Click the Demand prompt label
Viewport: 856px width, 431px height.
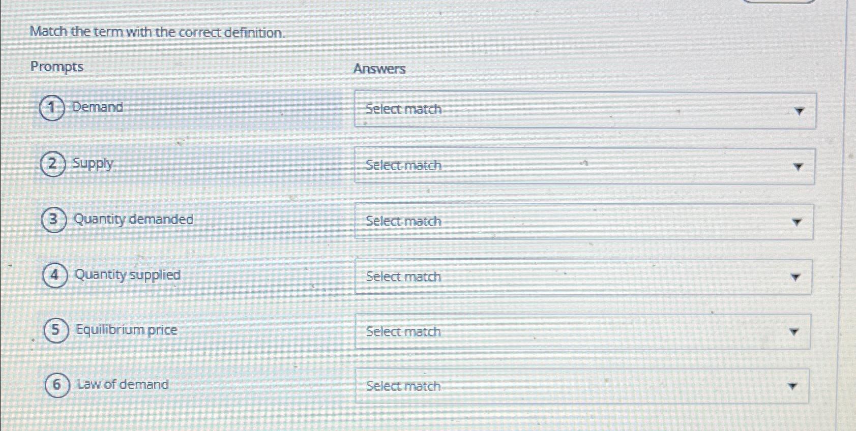point(97,107)
